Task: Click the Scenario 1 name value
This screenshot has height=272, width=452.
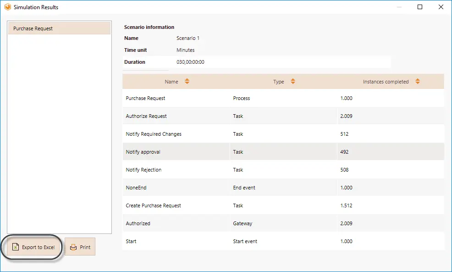Action: (187, 38)
